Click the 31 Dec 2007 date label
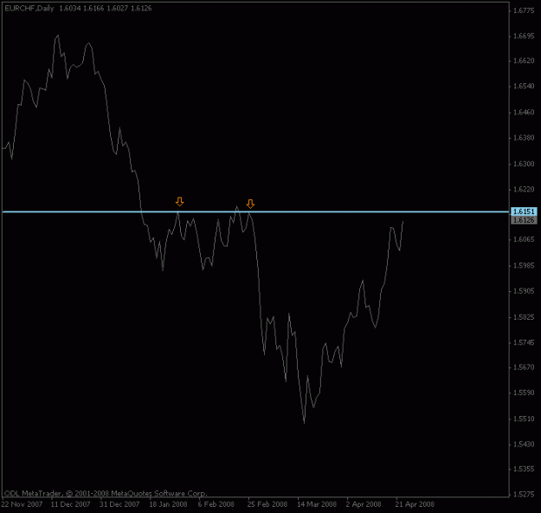The width and height of the screenshot is (541, 513). click(119, 504)
